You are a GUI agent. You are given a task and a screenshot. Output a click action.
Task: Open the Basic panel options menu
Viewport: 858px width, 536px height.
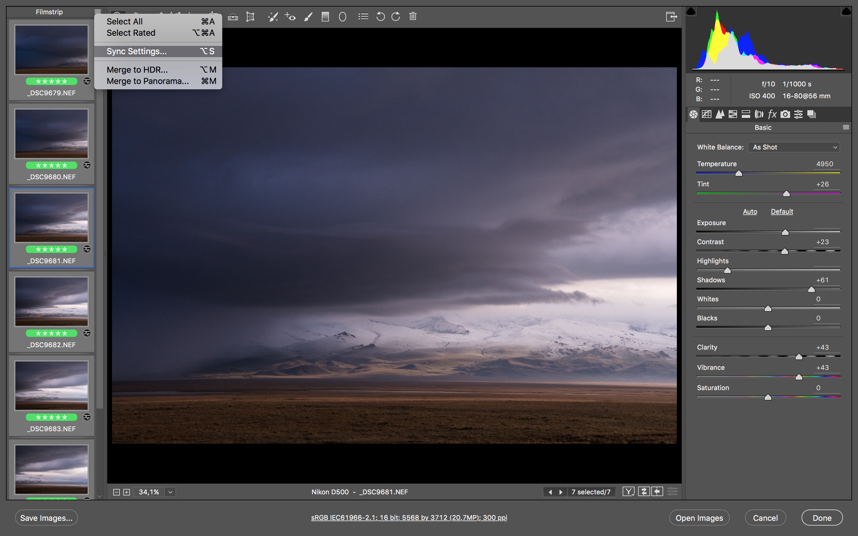[846, 127]
